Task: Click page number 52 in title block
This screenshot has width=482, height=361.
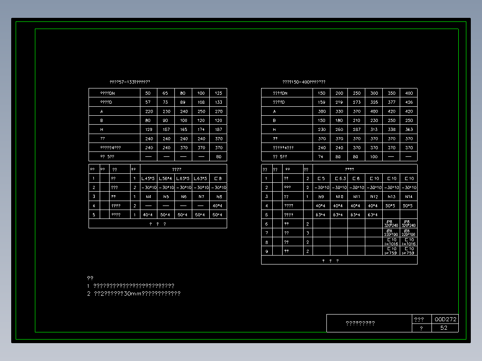Action: [x=444, y=328]
